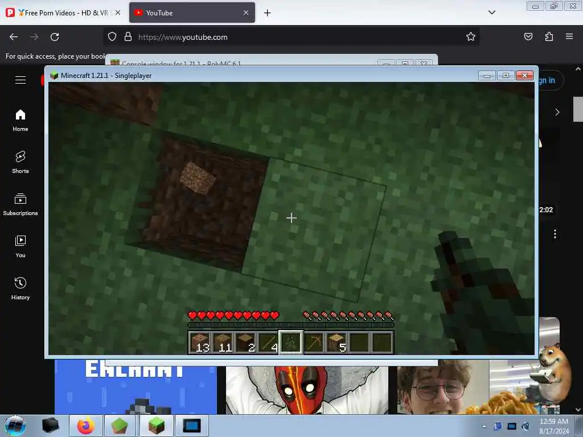Select hotbar slot with 4 sticks

(269, 343)
